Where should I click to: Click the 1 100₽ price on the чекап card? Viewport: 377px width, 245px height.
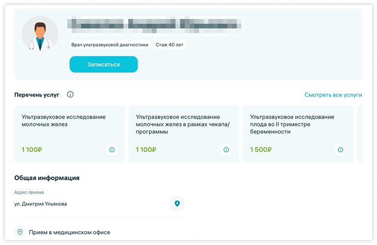point(146,149)
